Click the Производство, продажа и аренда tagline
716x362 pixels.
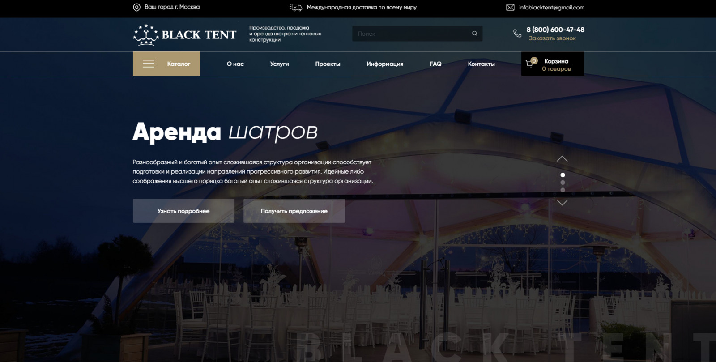pos(285,34)
